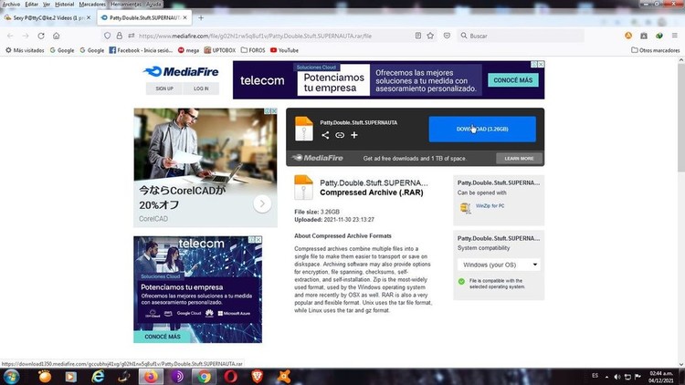Click CONOCÉ MÁS on top telecom banner

coord(513,80)
